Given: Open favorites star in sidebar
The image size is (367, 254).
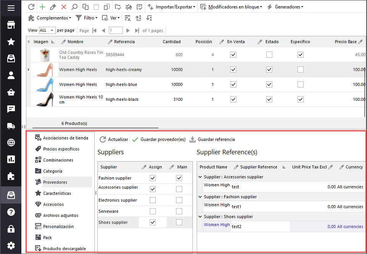Looking at the screenshot, I should coord(11,42).
